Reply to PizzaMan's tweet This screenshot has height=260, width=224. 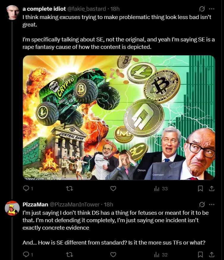pos(28,255)
